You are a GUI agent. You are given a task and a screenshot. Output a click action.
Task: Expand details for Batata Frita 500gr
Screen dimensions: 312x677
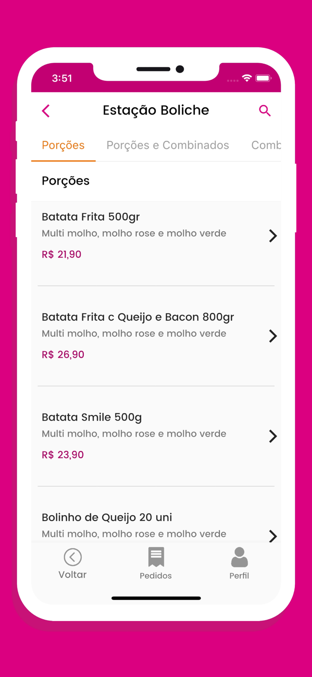coord(272,236)
